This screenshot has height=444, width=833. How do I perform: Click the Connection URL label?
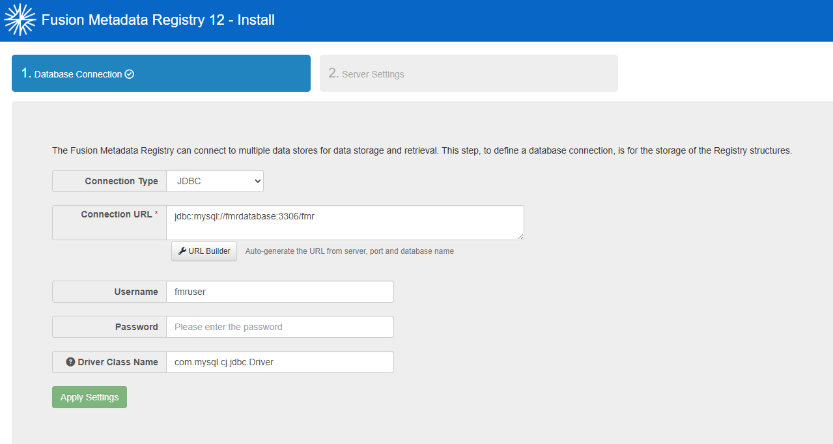119,214
